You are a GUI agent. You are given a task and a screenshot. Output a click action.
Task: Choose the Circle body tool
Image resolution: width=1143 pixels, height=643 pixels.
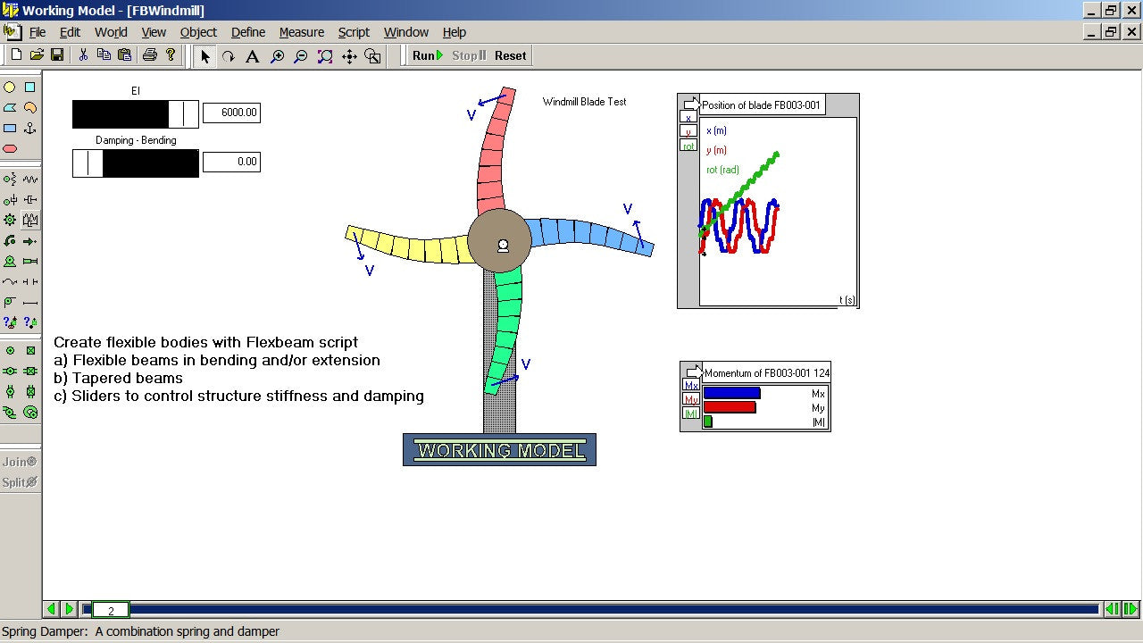(x=10, y=88)
